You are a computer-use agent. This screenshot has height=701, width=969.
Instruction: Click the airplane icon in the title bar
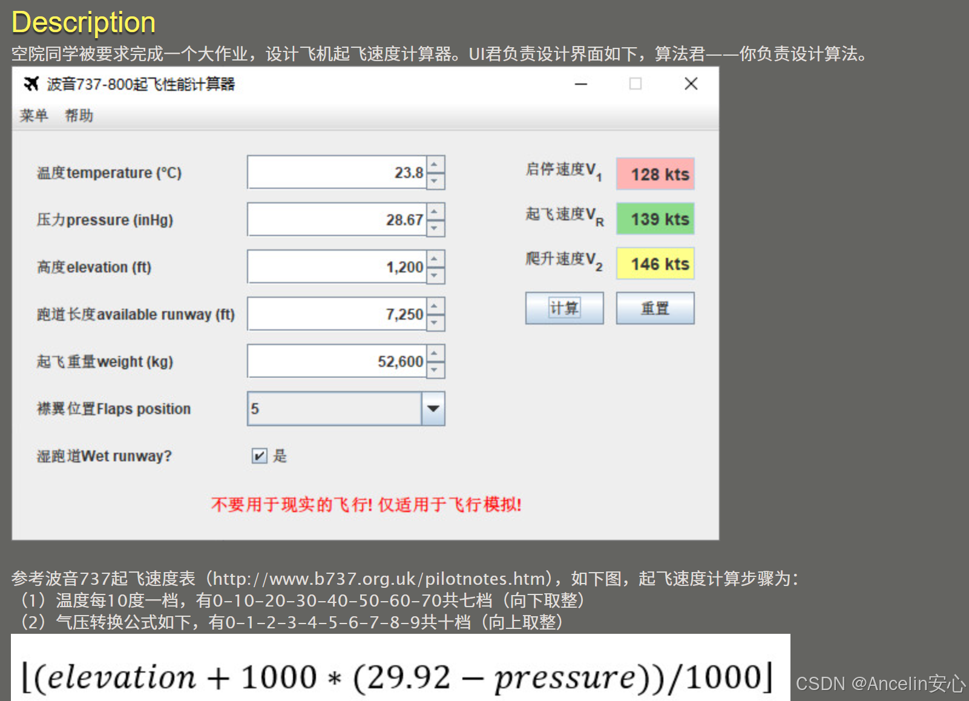click(x=31, y=84)
